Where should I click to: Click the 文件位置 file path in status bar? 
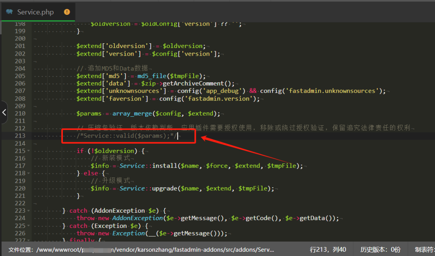point(141,250)
